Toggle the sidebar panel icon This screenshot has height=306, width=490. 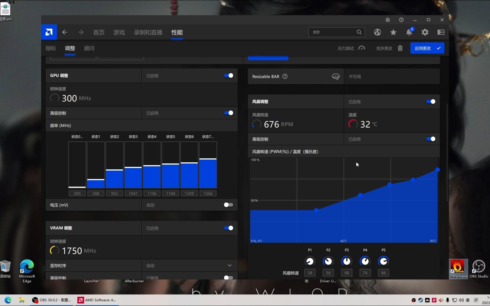click(x=441, y=32)
